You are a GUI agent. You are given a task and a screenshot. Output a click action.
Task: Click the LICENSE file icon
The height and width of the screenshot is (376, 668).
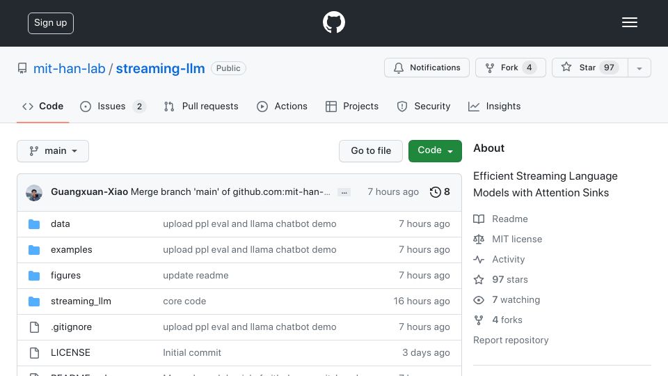point(34,352)
